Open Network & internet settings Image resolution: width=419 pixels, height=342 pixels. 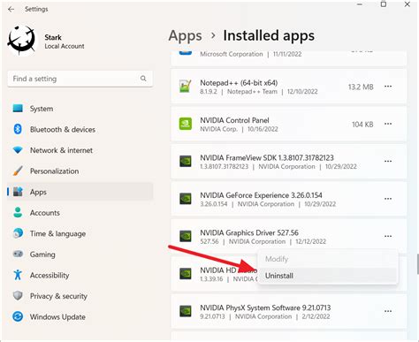pos(80,150)
